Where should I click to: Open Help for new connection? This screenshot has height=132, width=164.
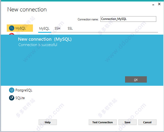[x=48, y=122]
